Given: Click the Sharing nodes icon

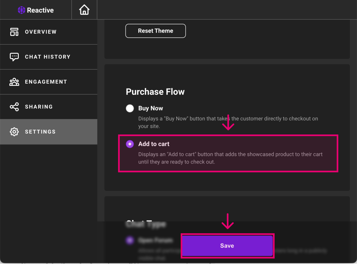Looking at the screenshot, I should click(14, 107).
